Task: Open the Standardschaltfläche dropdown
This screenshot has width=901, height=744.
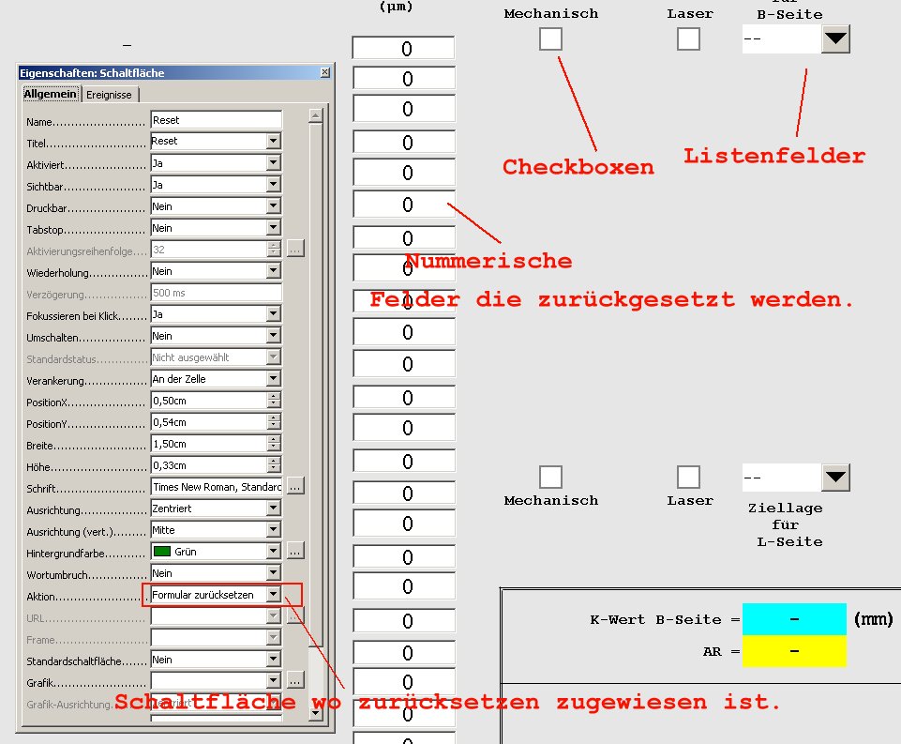Action: click(274, 660)
